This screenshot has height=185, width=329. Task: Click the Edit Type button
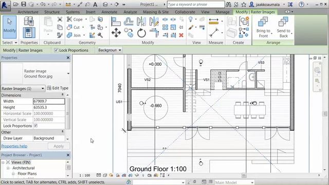point(58,88)
